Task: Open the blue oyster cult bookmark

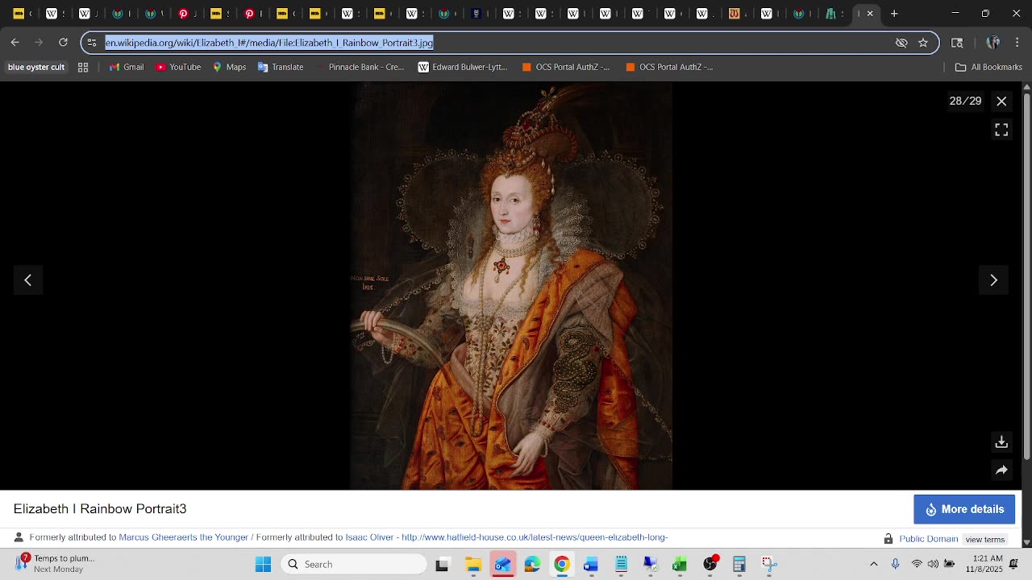Action: point(36,68)
